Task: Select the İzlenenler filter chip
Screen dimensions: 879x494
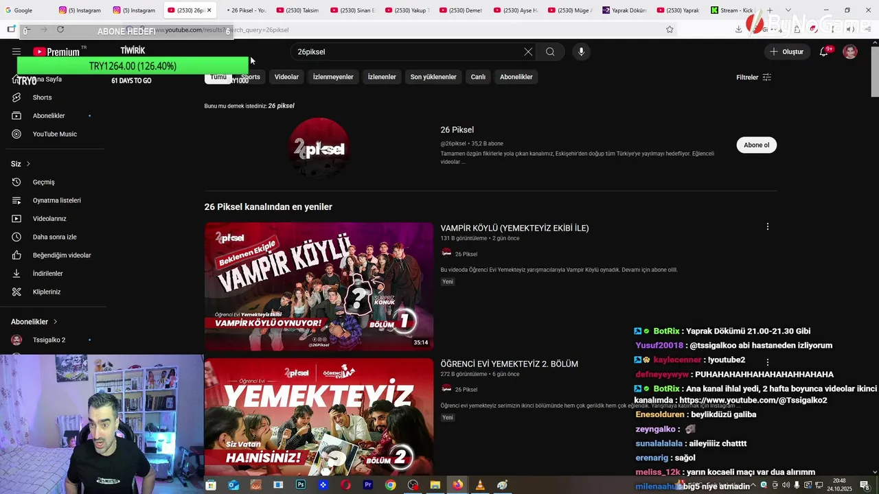Action: (382, 77)
